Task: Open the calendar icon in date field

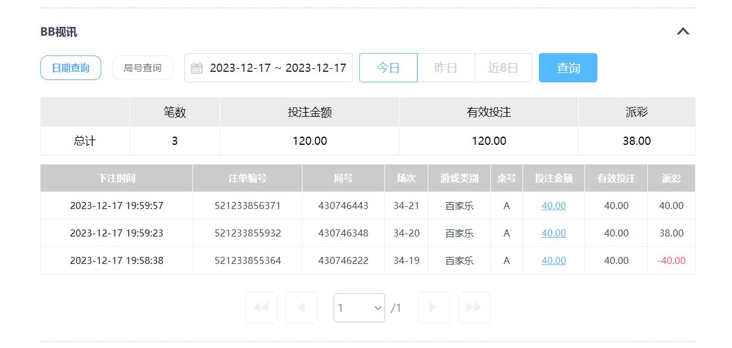Action: click(197, 68)
